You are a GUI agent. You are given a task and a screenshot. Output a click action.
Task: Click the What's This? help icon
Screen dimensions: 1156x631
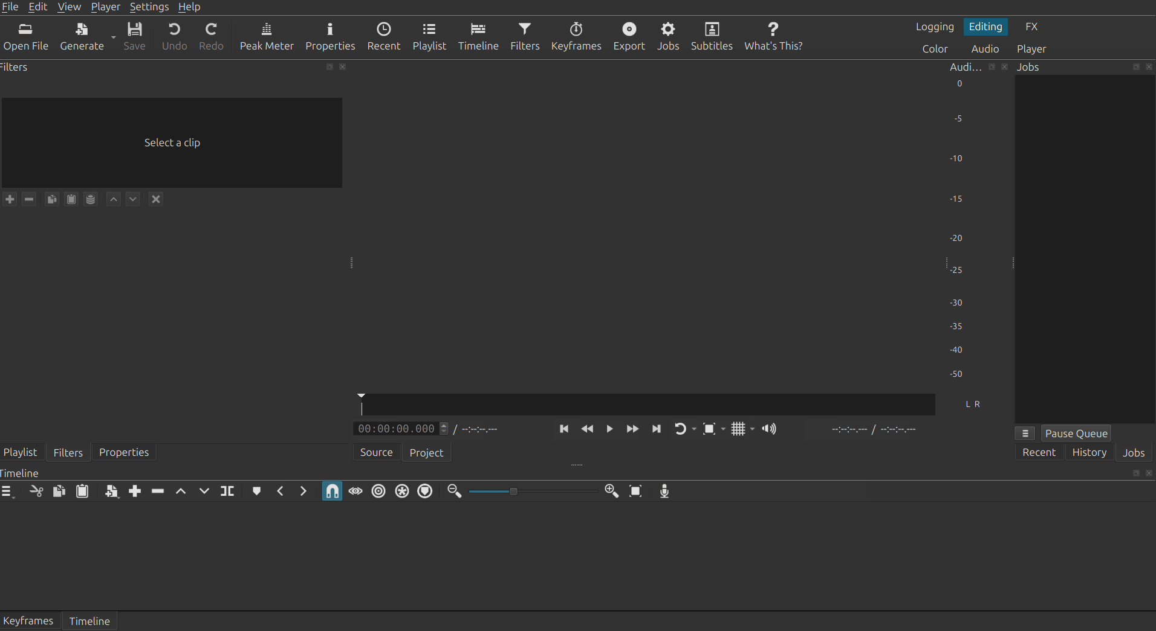coord(773,36)
